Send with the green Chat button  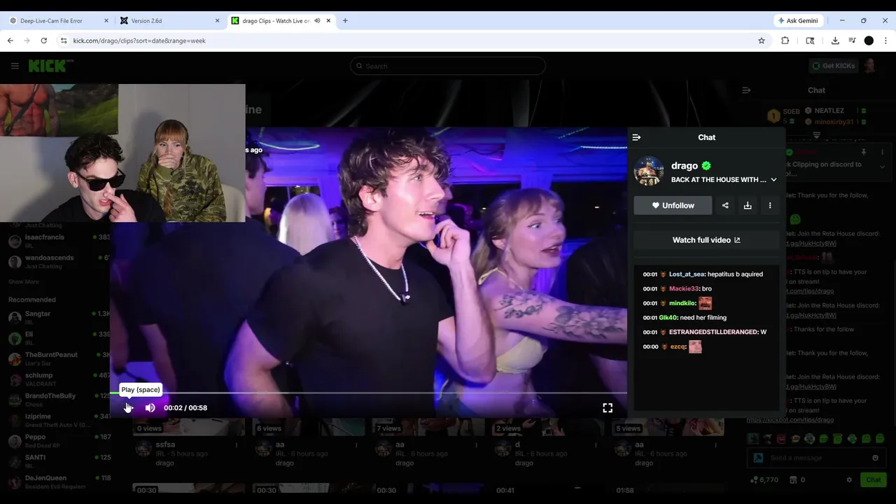coord(874,479)
